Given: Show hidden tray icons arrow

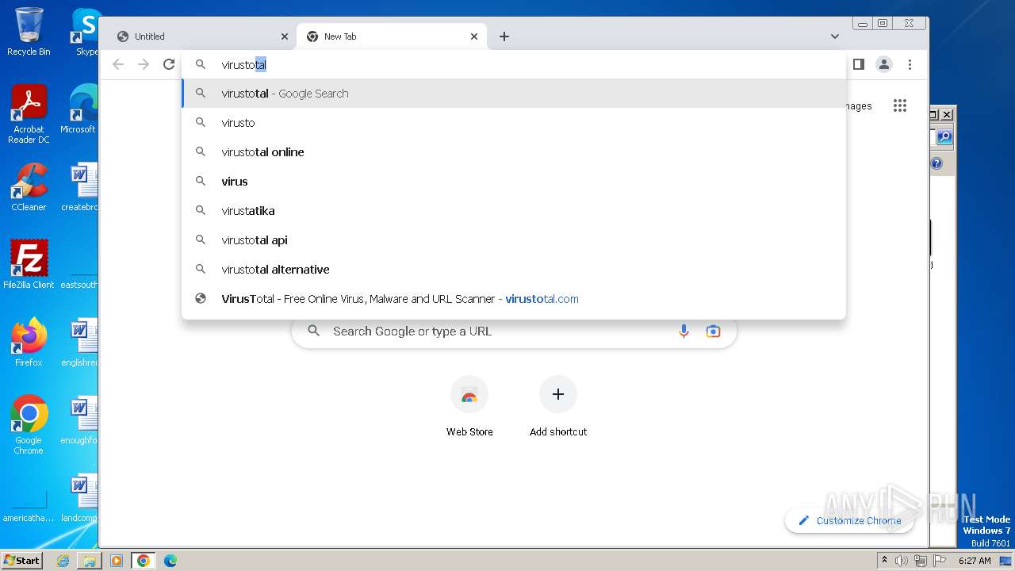Looking at the screenshot, I should (884, 561).
